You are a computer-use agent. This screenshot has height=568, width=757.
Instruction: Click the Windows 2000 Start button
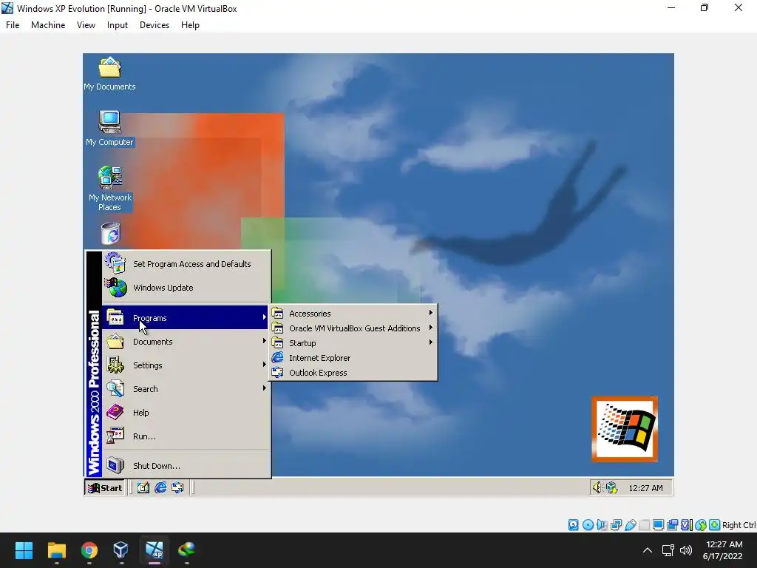coord(105,488)
